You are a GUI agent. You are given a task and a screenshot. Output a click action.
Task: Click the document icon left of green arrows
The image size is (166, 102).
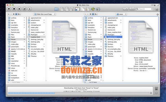tap(88, 9)
